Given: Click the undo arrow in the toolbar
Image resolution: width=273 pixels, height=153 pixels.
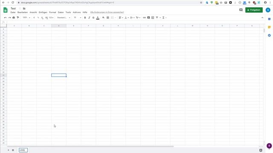Looking at the screenshot, I should click(x=6, y=17).
